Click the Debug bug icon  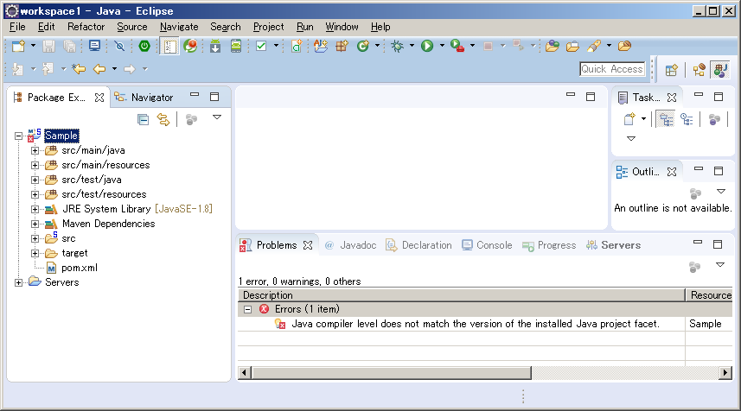pyautogui.click(x=398, y=46)
